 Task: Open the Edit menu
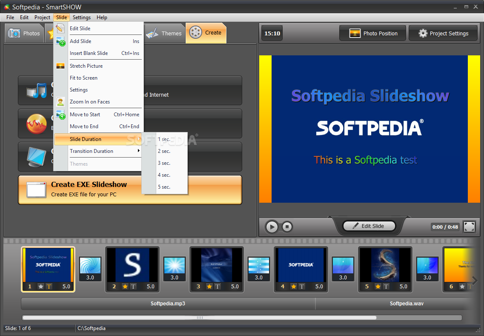pyautogui.click(x=24, y=17)
